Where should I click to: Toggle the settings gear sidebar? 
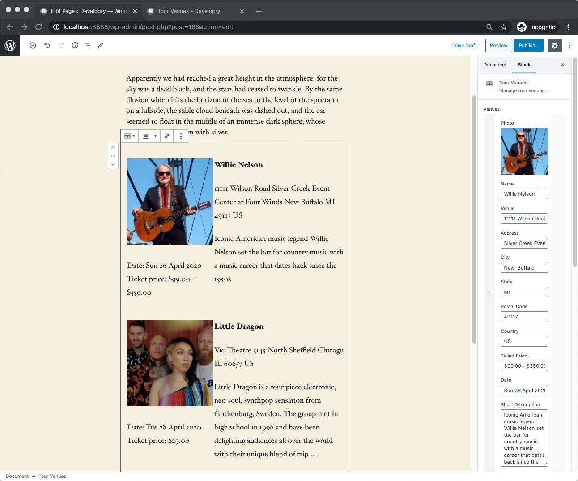coord(555,45)
